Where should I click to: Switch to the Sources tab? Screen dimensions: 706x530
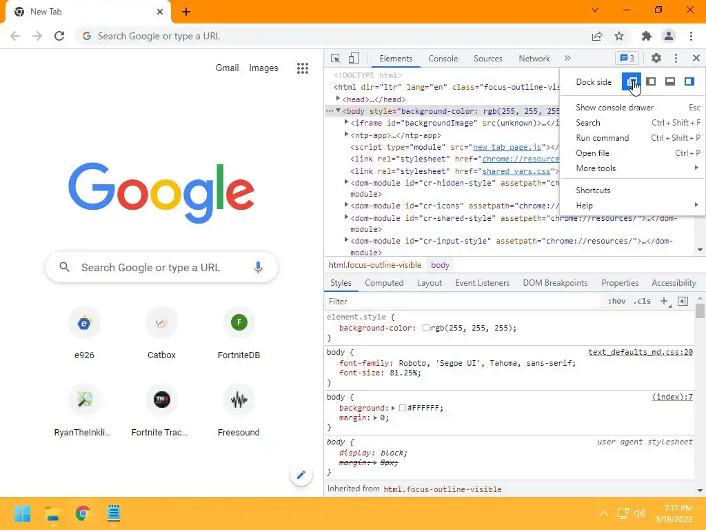point(487,59)
